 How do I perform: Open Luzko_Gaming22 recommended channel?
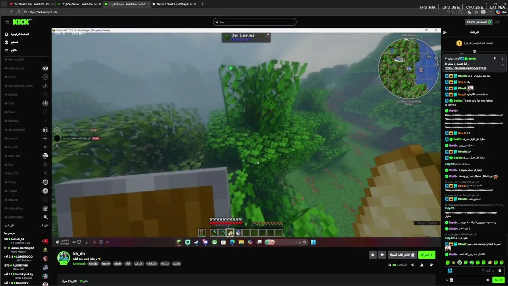click(x=26, y=249)
